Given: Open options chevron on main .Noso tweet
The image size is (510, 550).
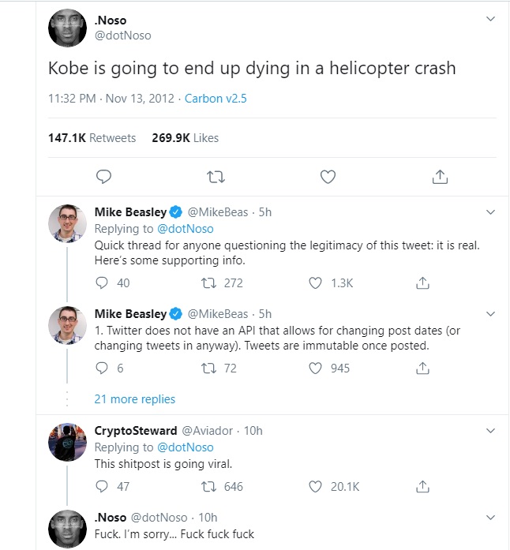Looking at the screenshot, I should pyautogui.click(x=490, y=19).
